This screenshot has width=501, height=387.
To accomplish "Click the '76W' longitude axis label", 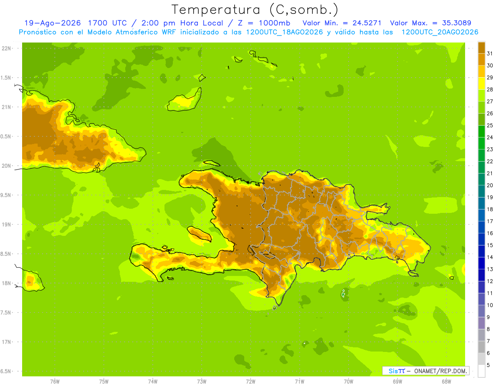I will point(55,382).
